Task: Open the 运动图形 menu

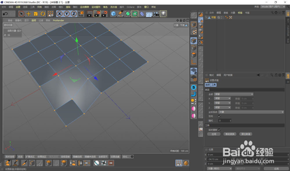Action: (x=96, y=7)
